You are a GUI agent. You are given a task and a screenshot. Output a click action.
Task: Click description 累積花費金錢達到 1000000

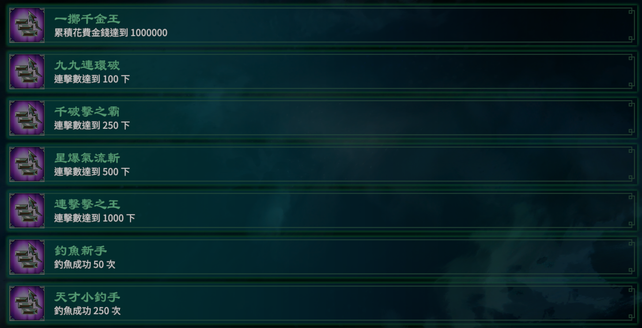111,33
